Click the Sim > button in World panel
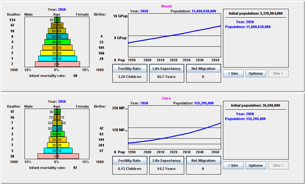Image resolution: width=305 pixels, height=184 pixels. click(x=278, y=73)
